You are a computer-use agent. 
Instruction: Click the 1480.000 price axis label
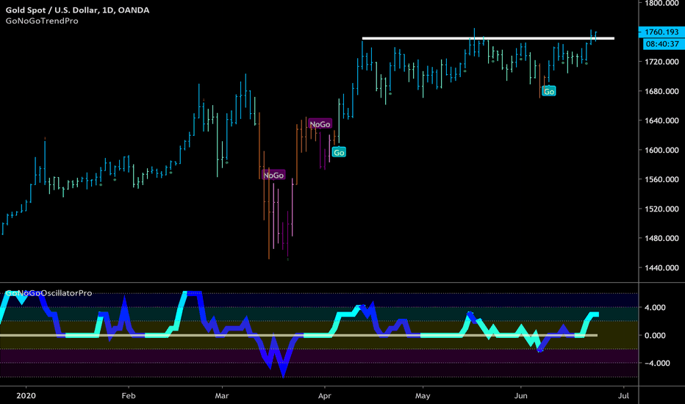[x=661, y=239]
